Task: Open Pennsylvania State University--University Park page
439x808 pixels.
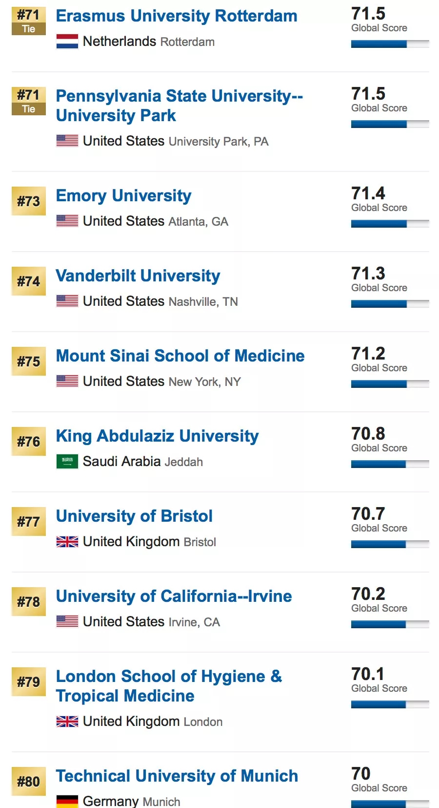Action: [x=179, y=106]
